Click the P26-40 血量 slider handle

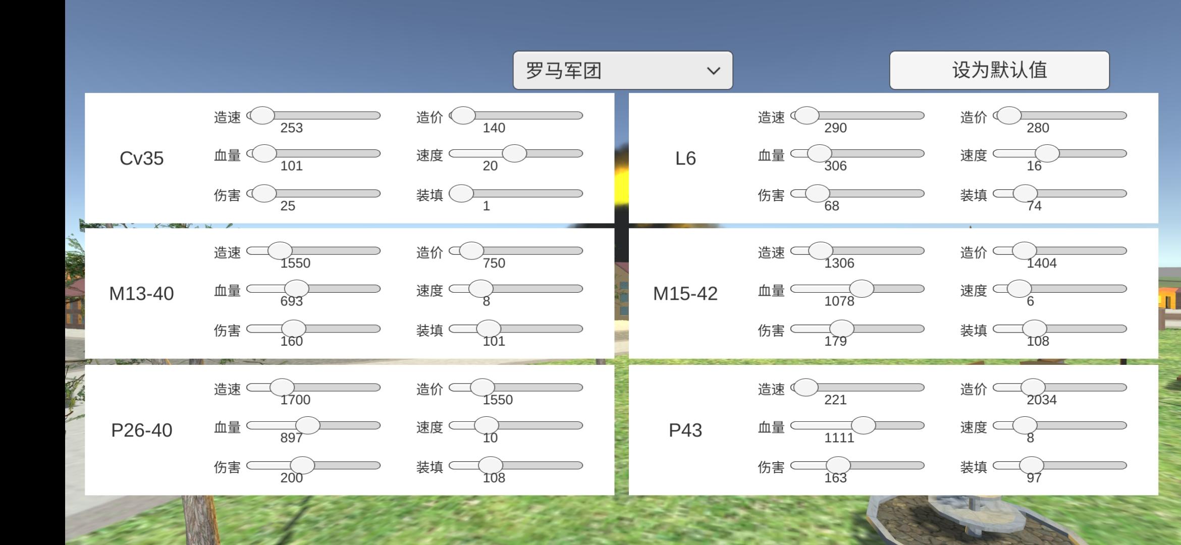308,425
